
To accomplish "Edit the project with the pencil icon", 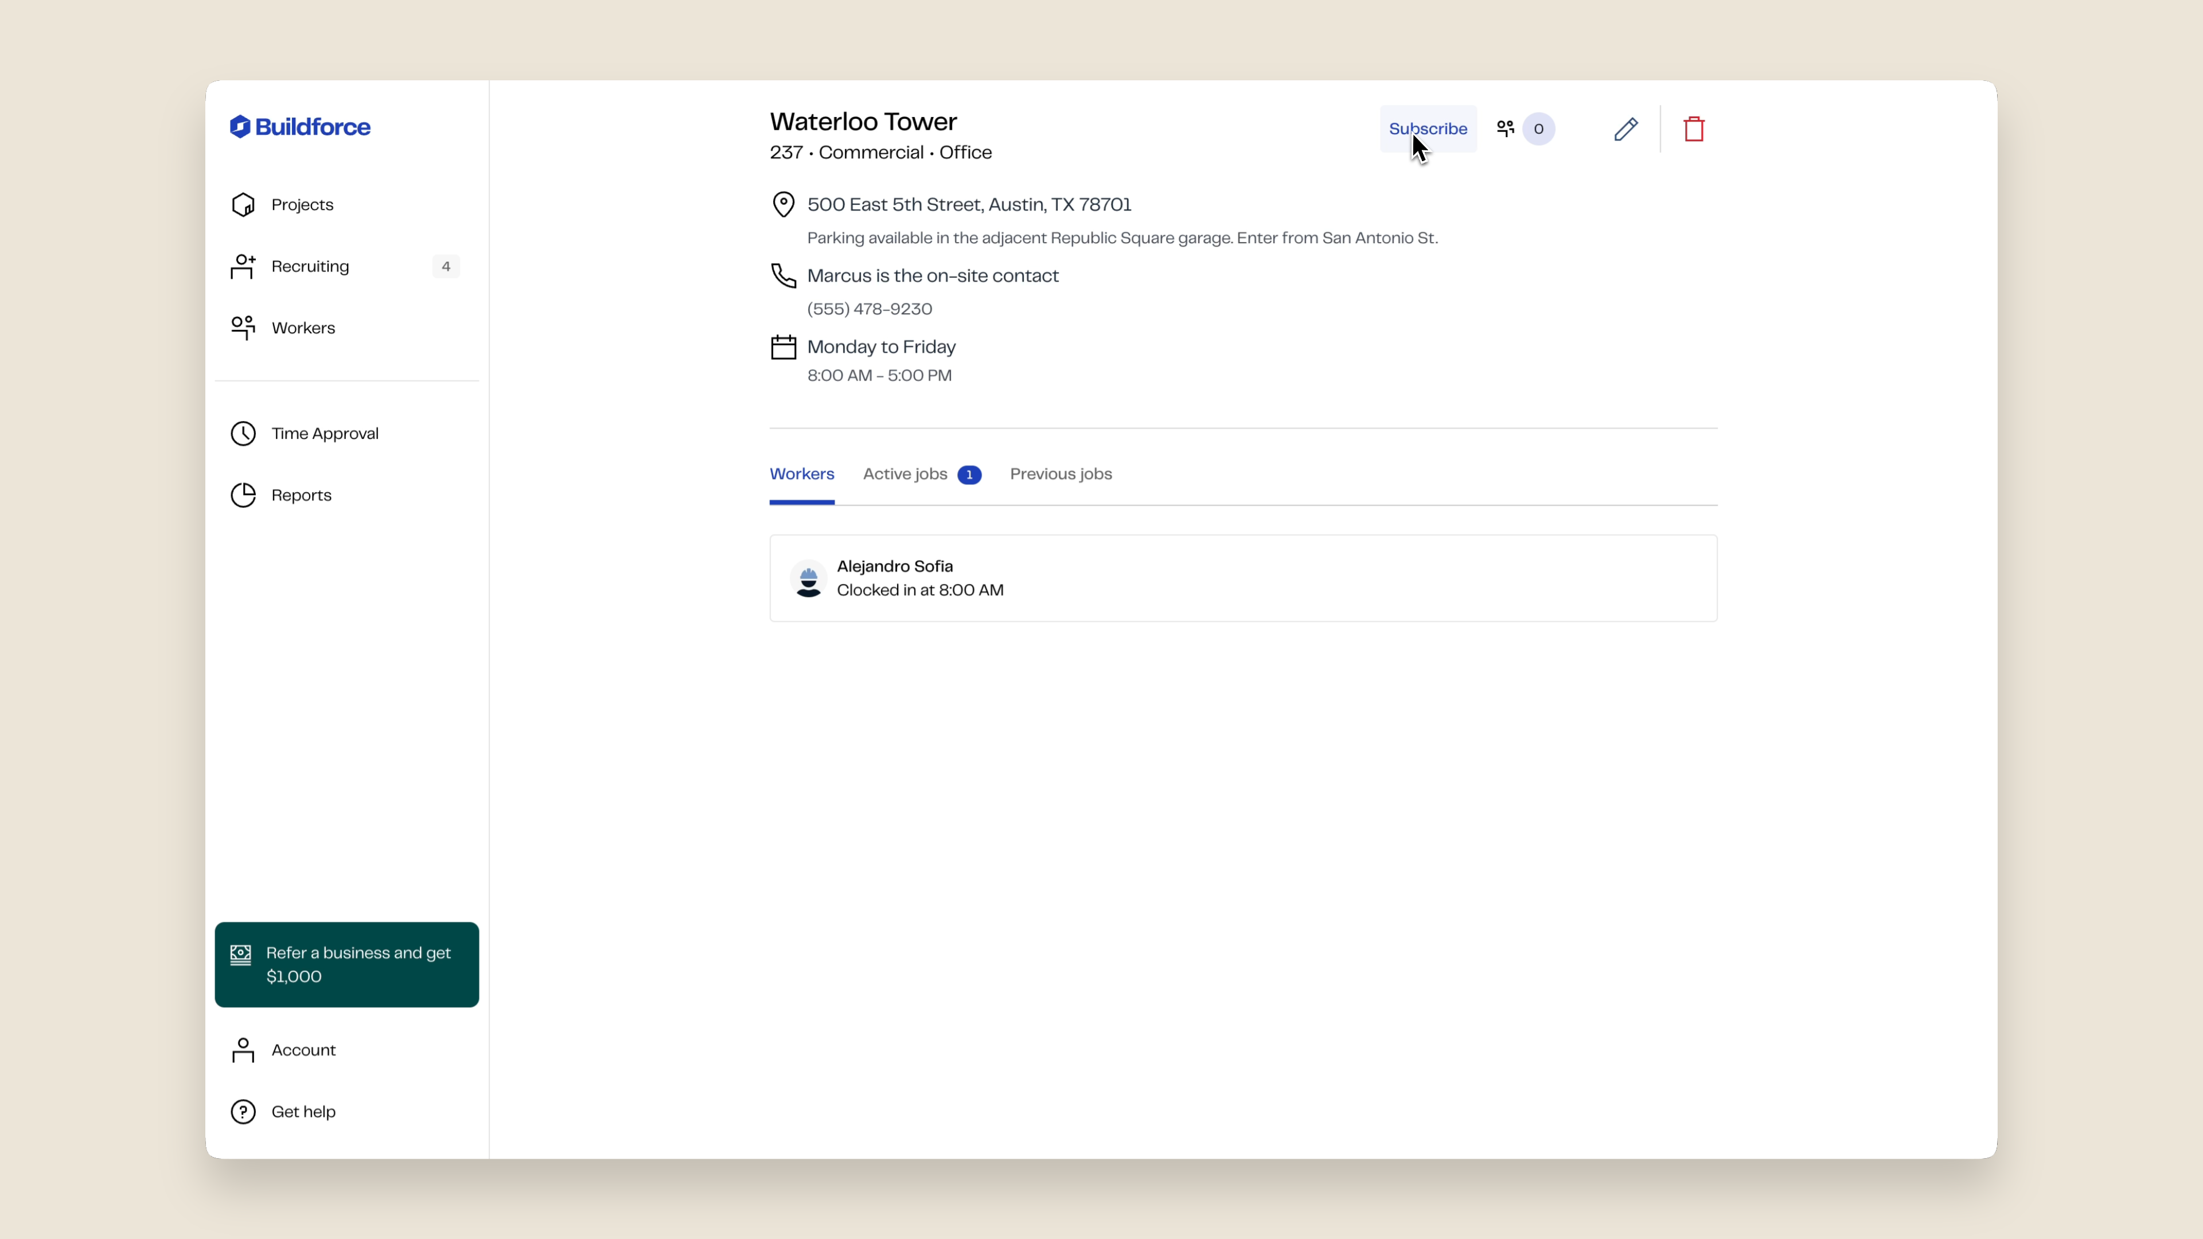I will [x=1626, y=129].
